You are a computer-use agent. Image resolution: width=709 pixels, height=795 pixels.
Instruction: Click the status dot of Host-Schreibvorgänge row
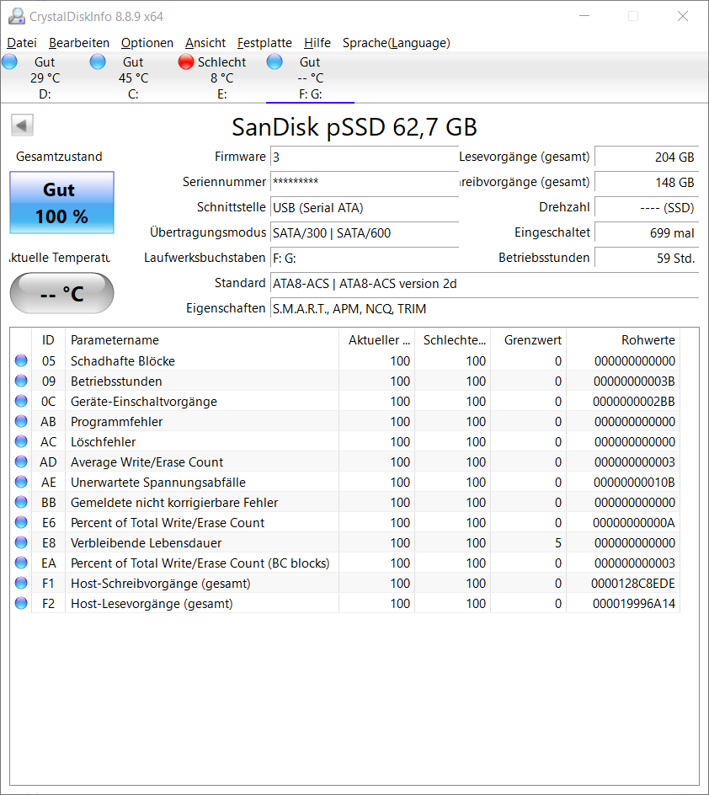pyautogui.click(x=21, y=583)
